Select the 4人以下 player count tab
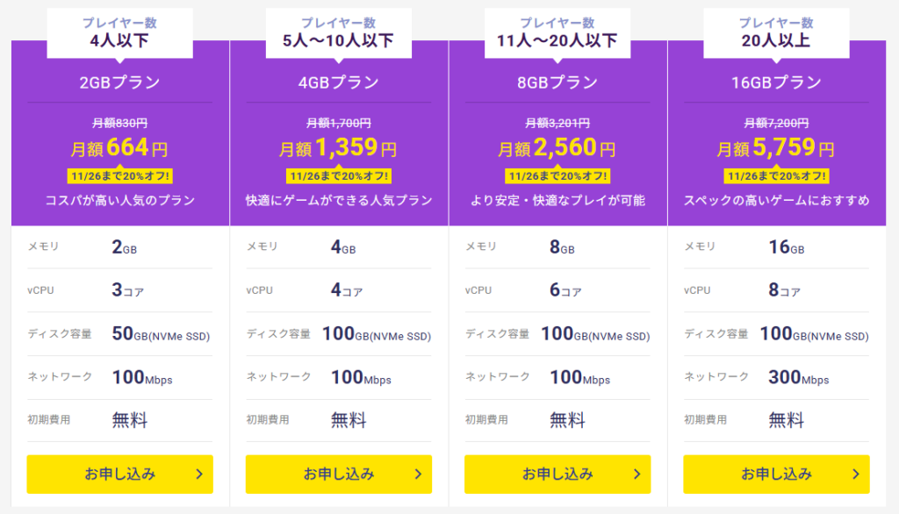Viewport: 899px width, 514px height. point(119,32)
